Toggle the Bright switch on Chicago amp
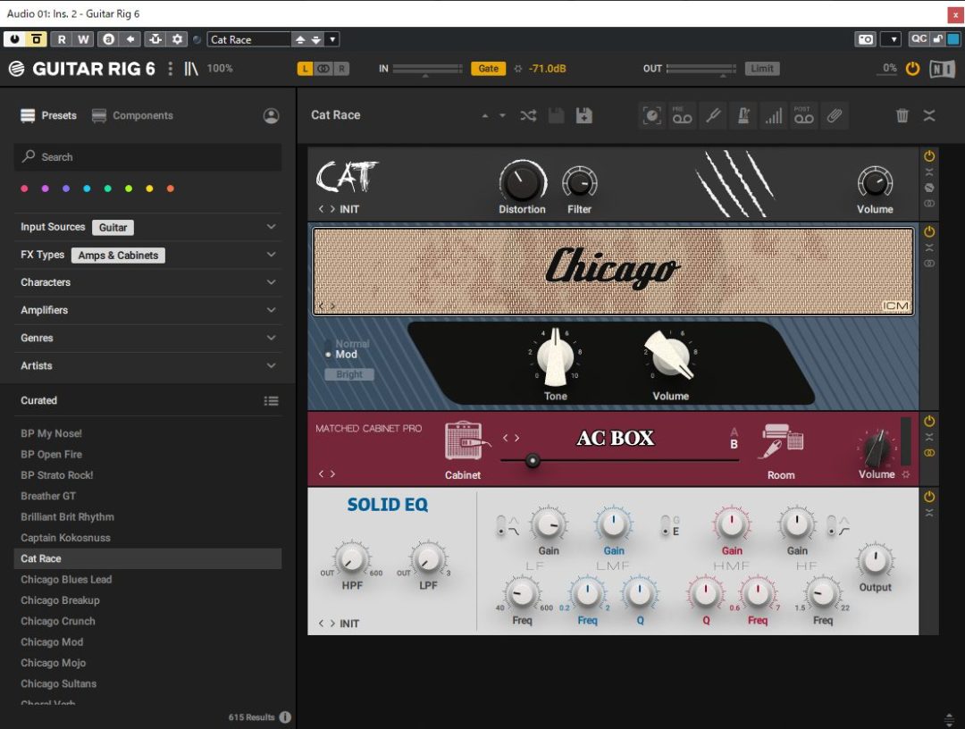965x729 pixels. [349, 374]
